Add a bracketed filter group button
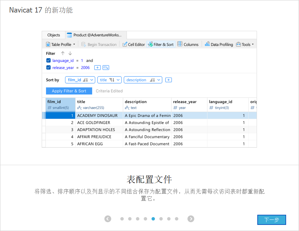Screen dimensions: 299x231 click(x=106, y=68)
